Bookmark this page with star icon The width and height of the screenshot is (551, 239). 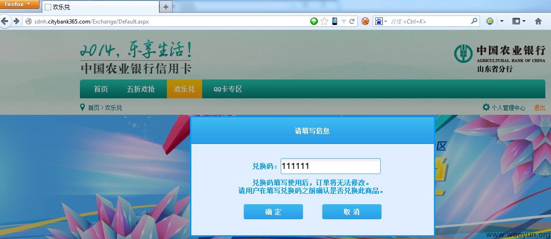pyautogui.click(x=324, y=22)
